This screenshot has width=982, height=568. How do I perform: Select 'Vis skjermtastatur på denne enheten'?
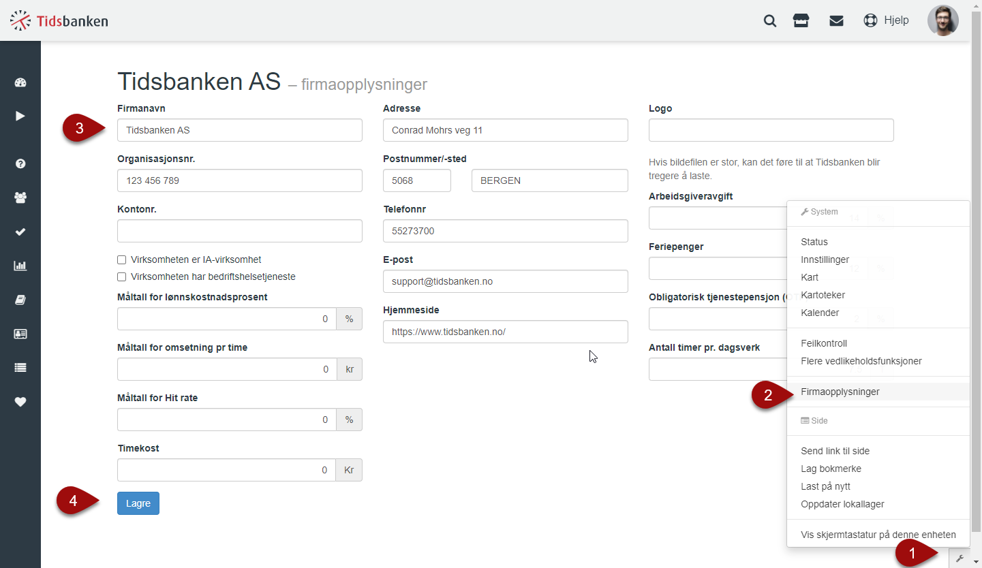[x=878, y=535]
